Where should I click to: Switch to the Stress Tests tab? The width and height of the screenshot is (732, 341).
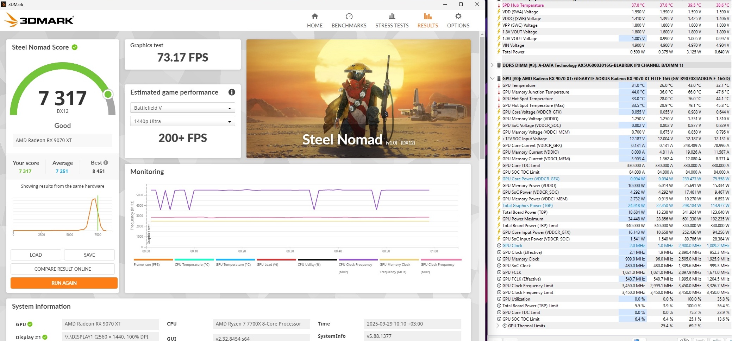[x=392, y=20]
